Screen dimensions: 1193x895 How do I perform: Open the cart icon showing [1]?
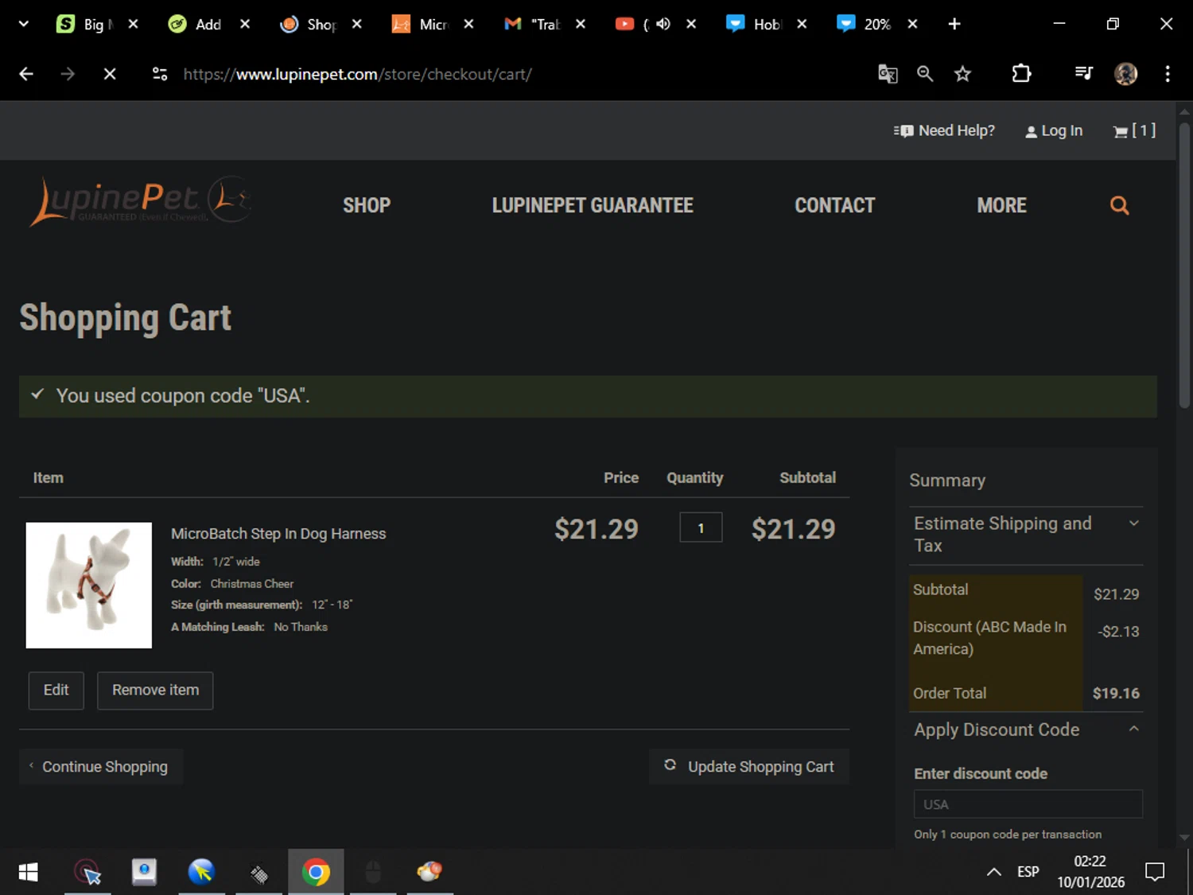(x=1134, y=130)
